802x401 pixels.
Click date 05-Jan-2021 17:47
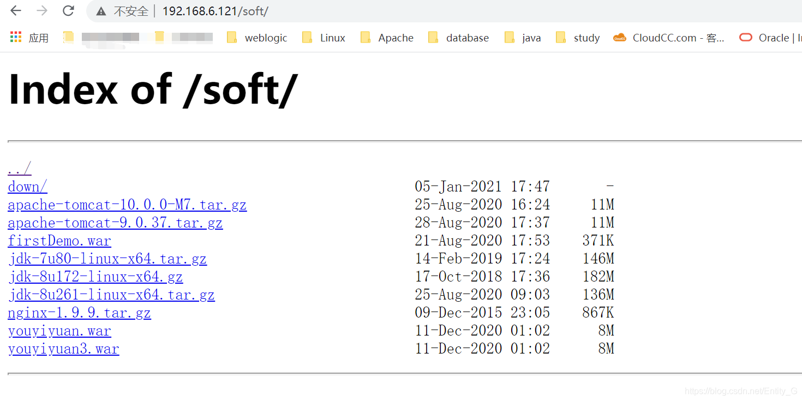click(x=482, y=187)
